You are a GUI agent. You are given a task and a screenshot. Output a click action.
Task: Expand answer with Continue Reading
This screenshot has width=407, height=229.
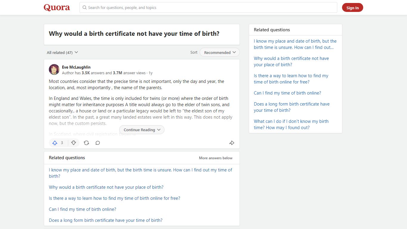point(142,130)
